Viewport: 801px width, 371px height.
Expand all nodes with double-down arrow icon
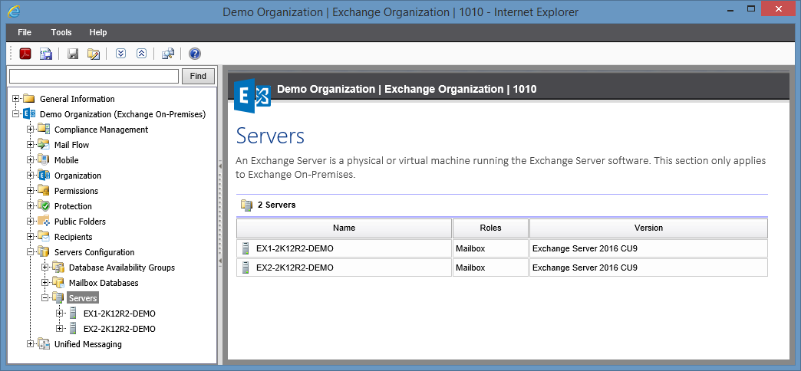[x=120, y=54]
